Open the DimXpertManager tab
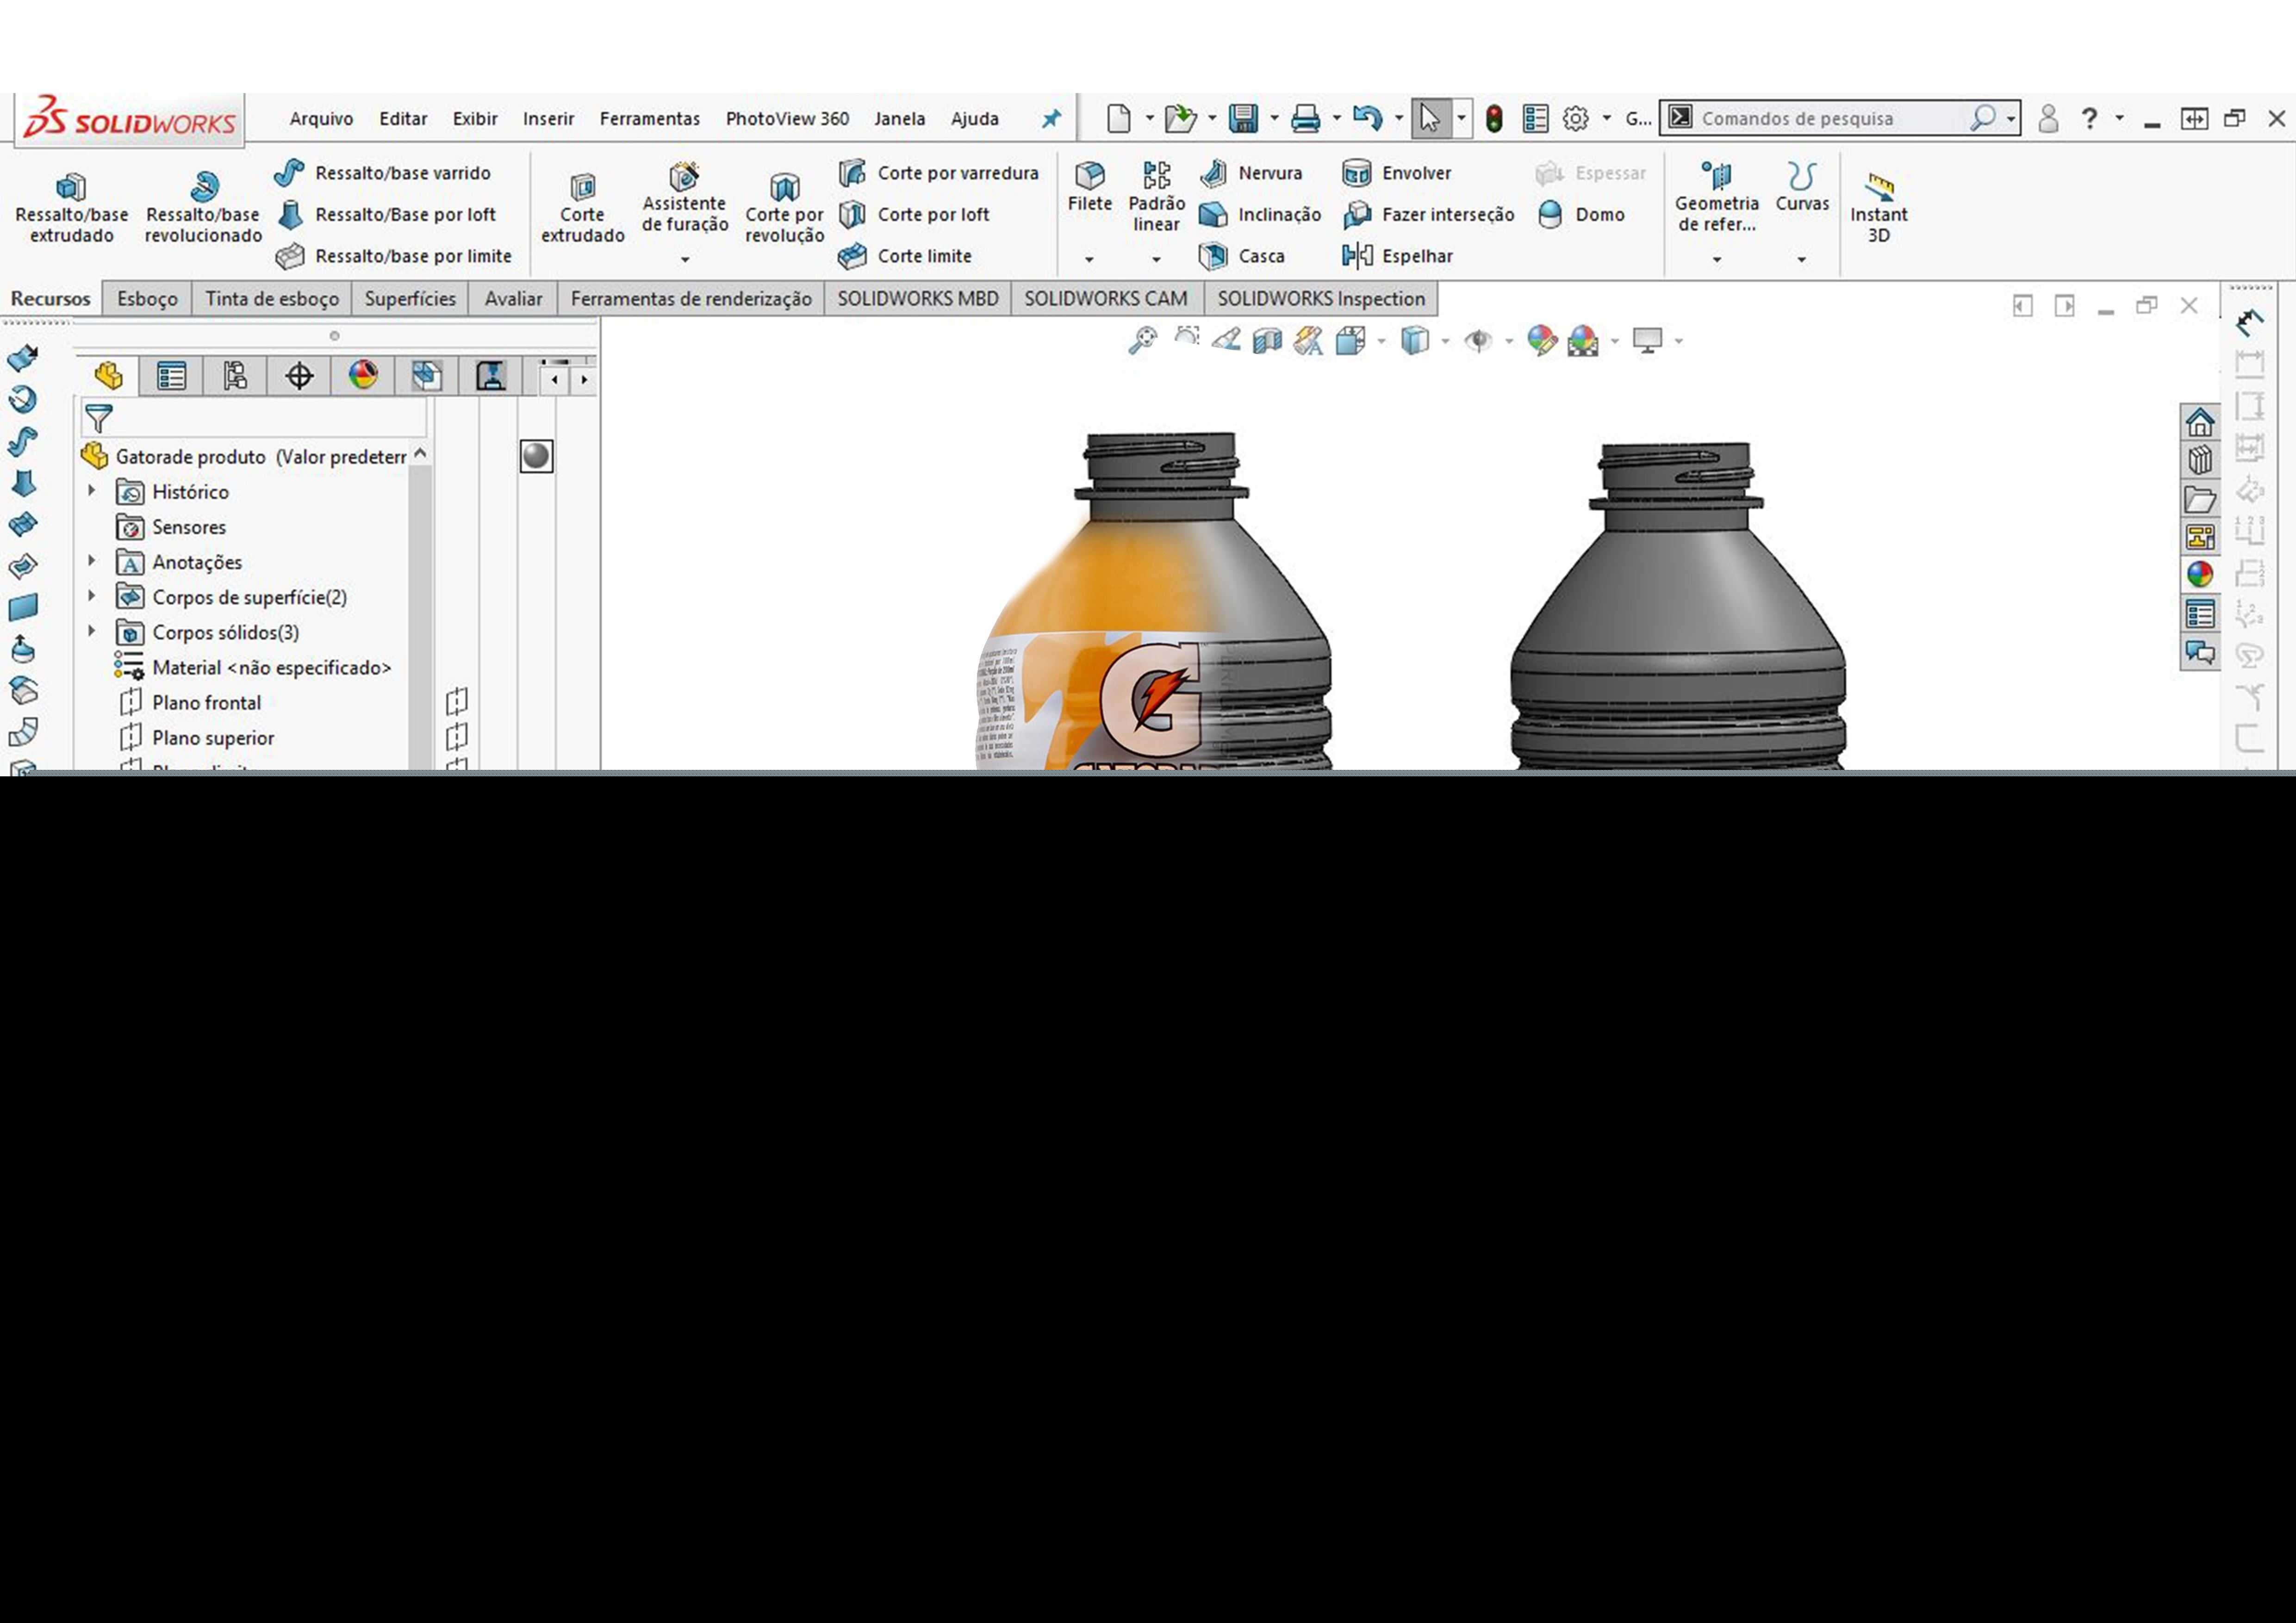The image size is (2296, 1623). click(x=299, y=376)
